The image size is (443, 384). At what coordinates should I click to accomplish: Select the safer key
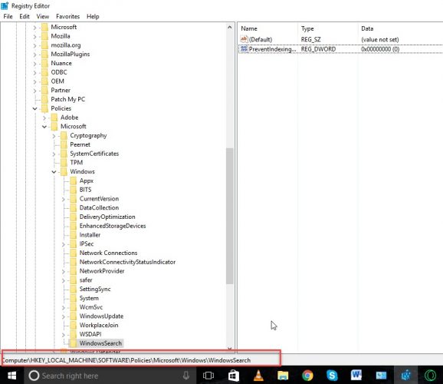coord(86,280)
